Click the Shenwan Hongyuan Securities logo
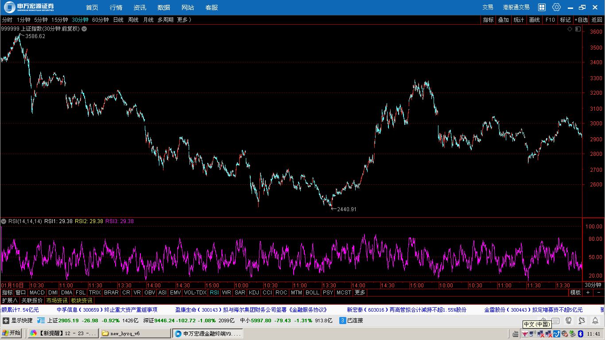This screenshot has width=605, height=340. pyautogui.click(x=30, y=7)
